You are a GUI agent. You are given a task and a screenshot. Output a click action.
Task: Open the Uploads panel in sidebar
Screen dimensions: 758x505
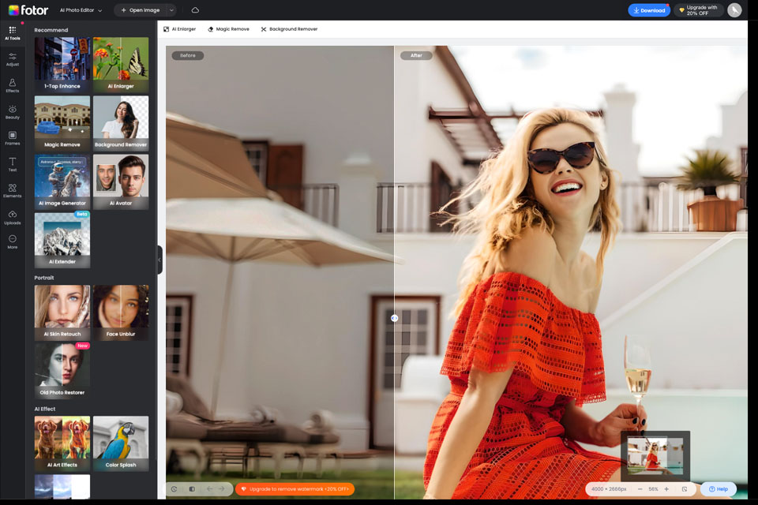tap(13, 218)
